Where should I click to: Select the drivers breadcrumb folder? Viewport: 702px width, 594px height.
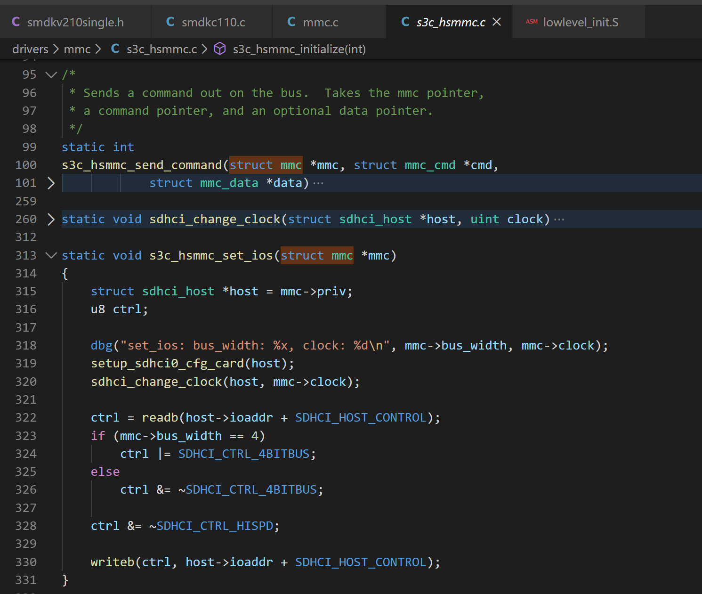click(x=30, y=49)
